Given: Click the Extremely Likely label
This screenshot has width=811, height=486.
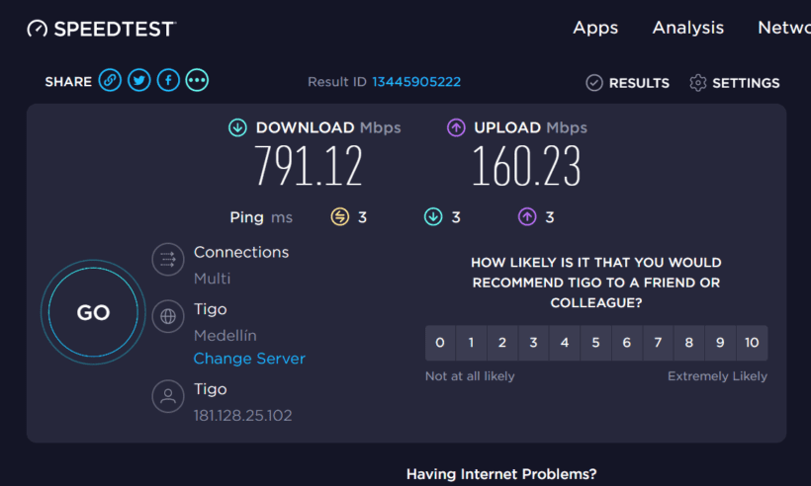Looking at the screenshot, I should [717, 376].
